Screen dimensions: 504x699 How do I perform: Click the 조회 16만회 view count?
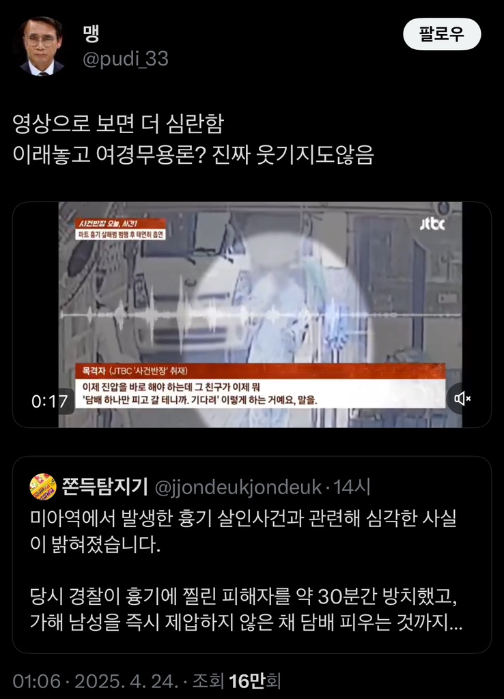coord(236,681)
